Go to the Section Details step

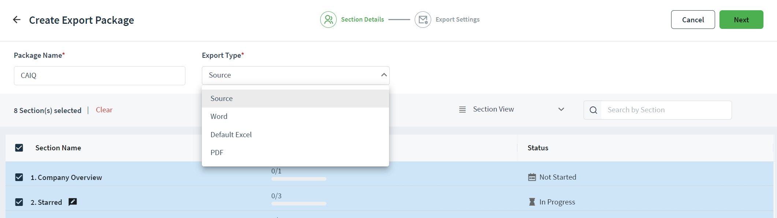(x=362, y=19)
